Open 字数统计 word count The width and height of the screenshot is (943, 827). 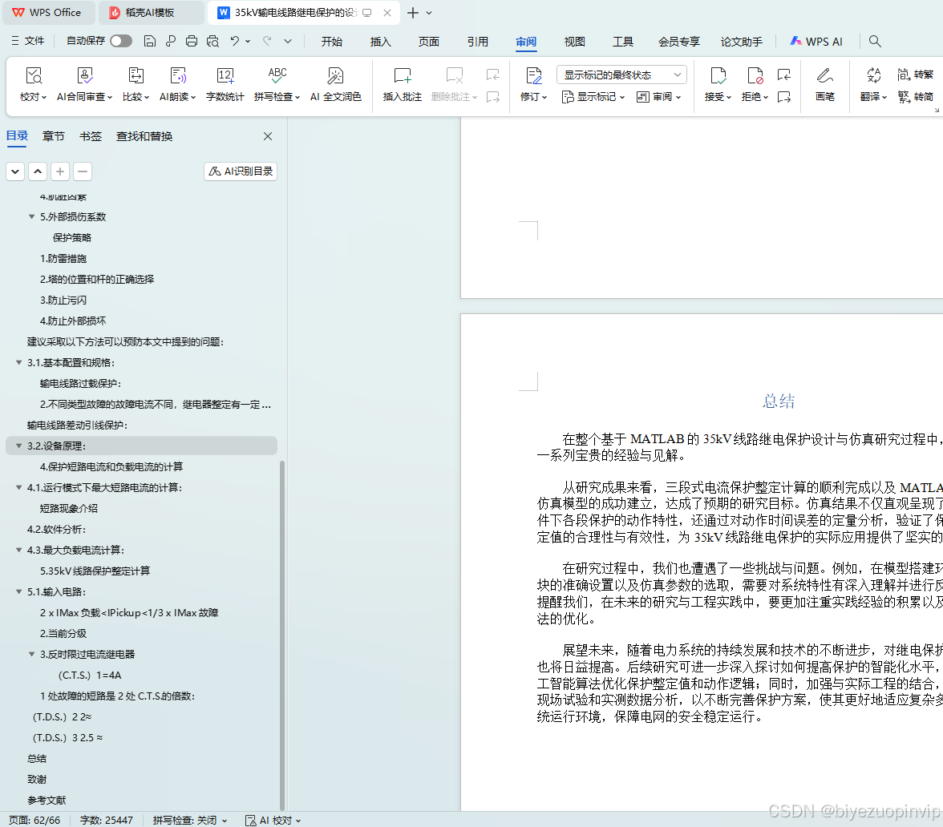click(x=225, y=85)
